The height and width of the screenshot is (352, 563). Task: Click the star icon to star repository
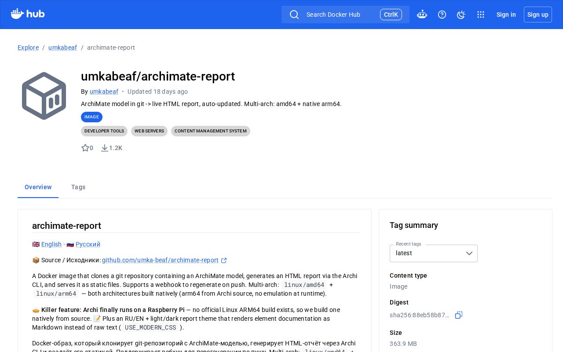(85, 148)
